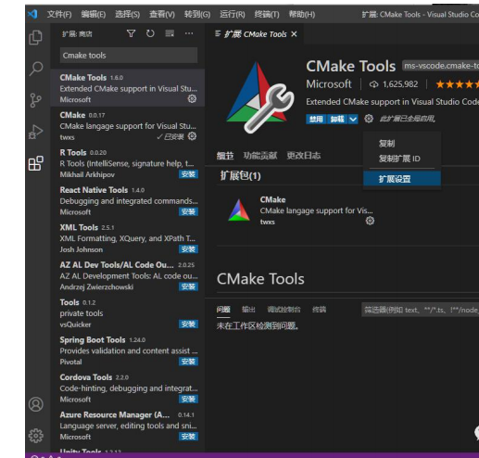Click the problems filter input field
Viewport: 479px width, 458px height.
pos(420,310)
